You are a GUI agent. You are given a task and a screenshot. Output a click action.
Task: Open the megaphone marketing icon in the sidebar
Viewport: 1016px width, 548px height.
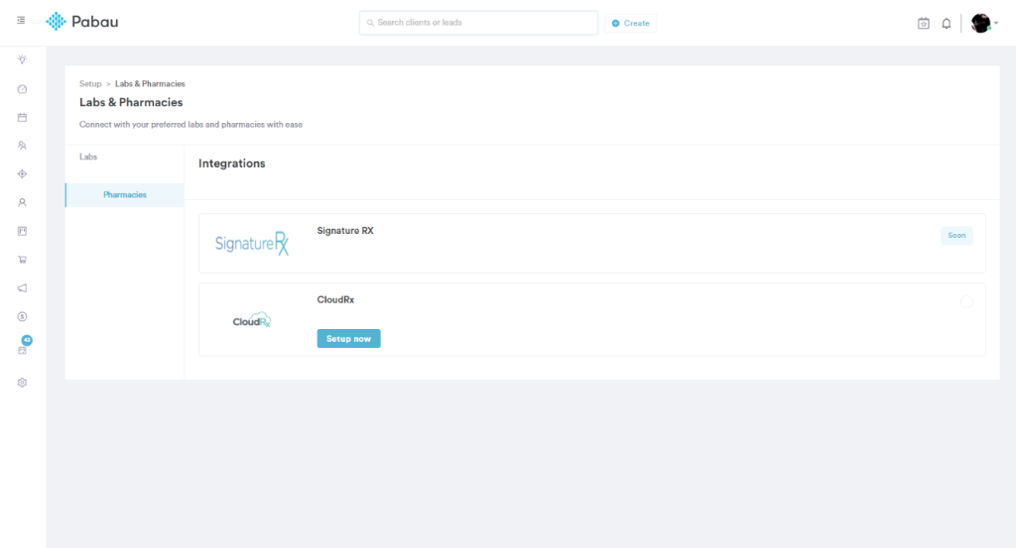coord(22,288)
